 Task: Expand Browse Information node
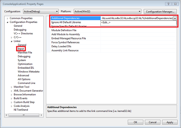tap(12, 95)
